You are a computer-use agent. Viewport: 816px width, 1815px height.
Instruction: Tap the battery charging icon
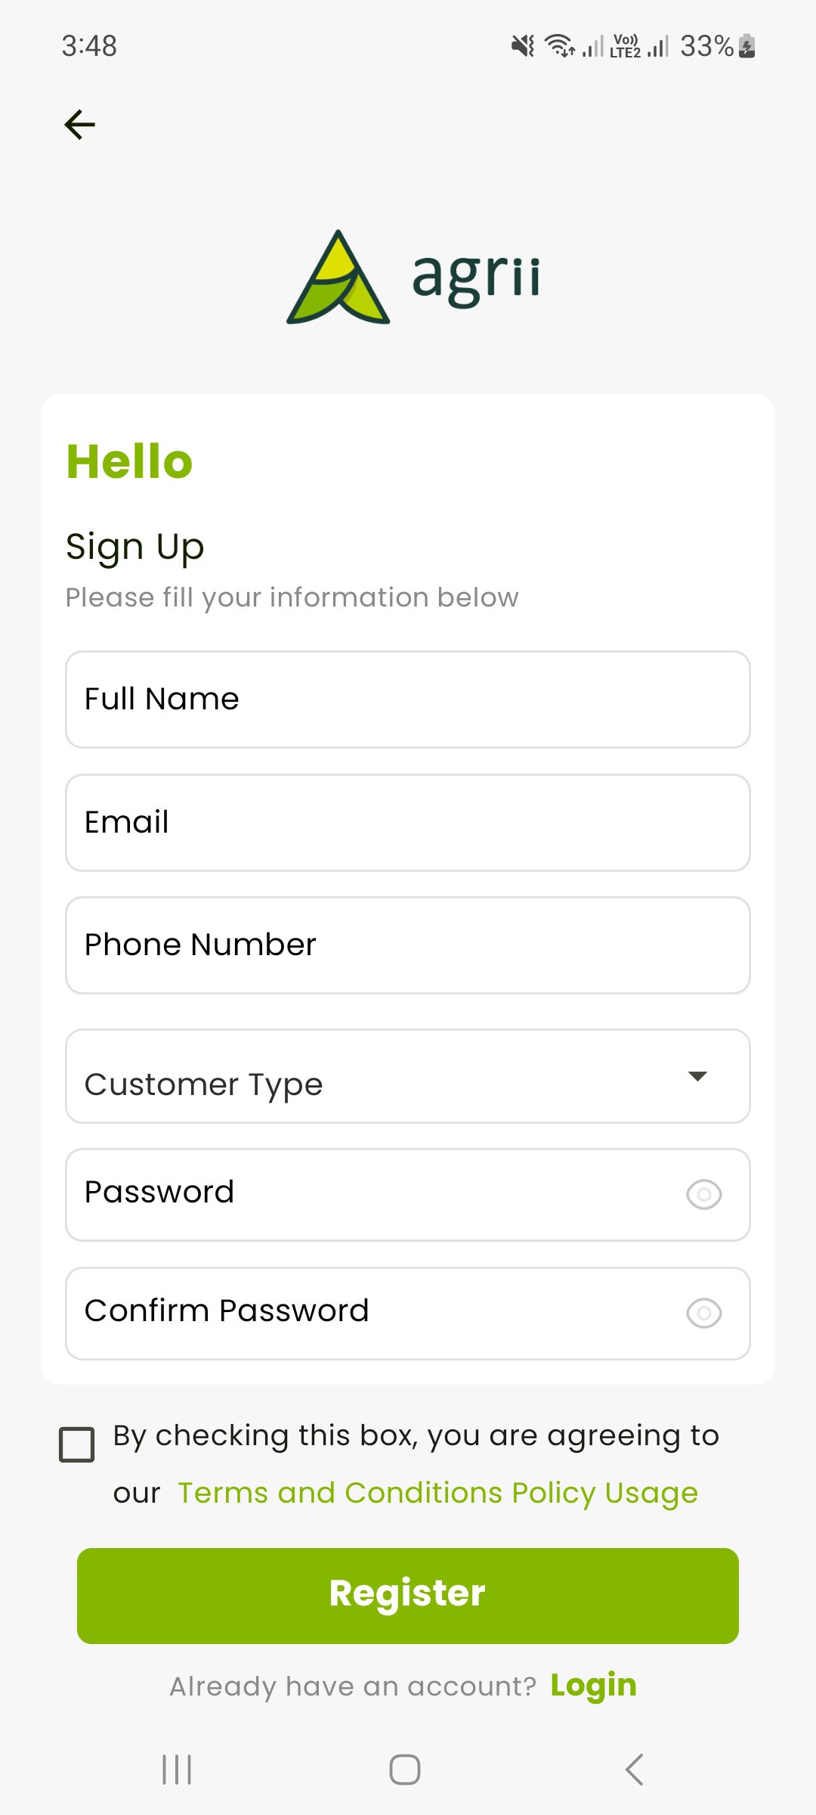[746, 46]
